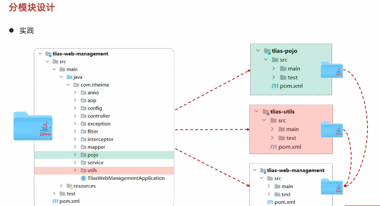Click the test folder icon inside tlias-utils
Screen dimensions: 380x206
click(282, 138)
